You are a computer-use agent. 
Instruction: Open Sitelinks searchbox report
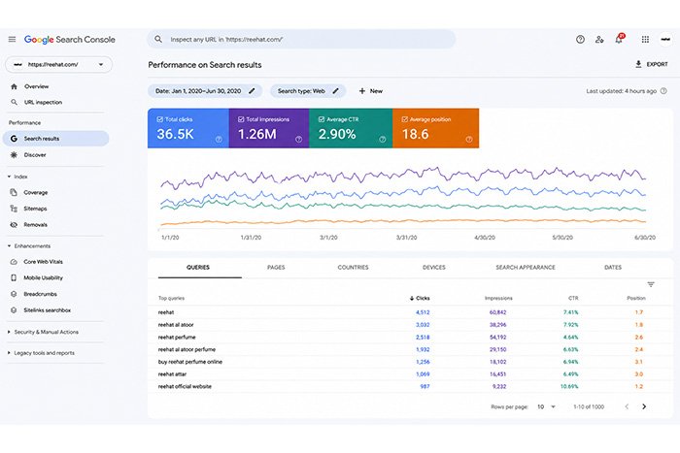pyautogui.click(x=47, y=310)
